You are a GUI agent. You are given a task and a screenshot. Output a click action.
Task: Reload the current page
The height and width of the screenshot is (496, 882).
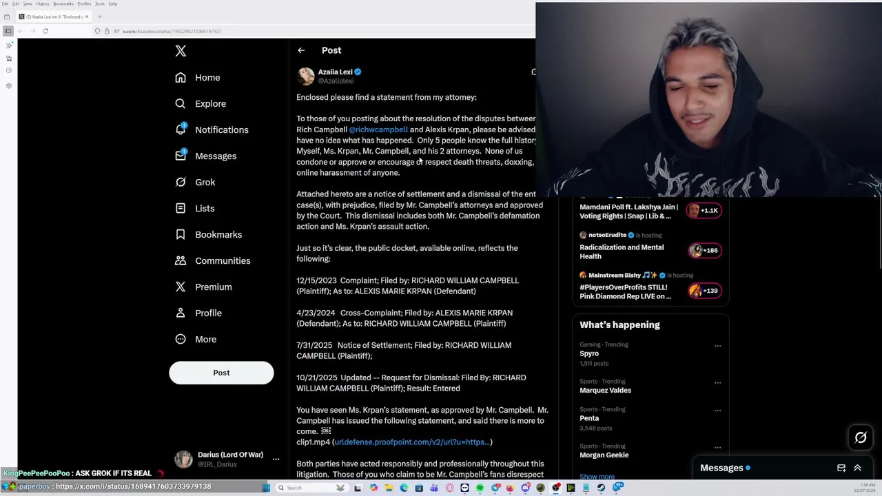pos(45,31)
